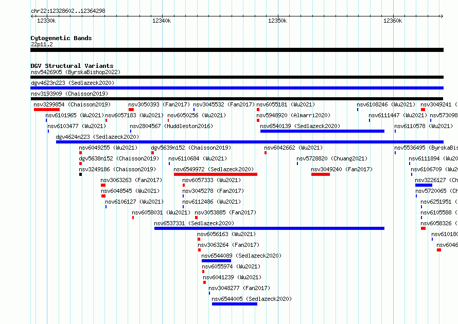Open nsv6055181 (Wu2021) variant
Screen dimensions: 458x324
(286, 104)
